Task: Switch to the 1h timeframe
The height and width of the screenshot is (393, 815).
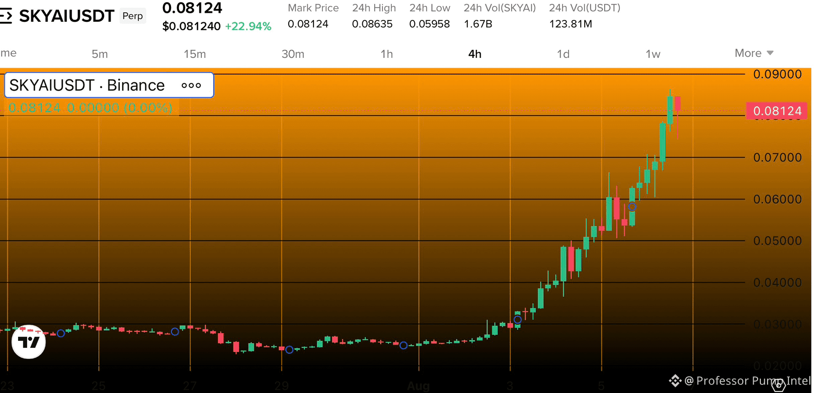Action: 387,54
